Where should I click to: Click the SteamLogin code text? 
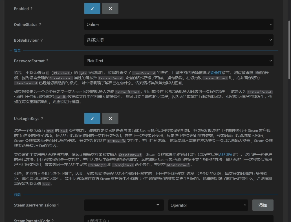(x=97, y=165)
